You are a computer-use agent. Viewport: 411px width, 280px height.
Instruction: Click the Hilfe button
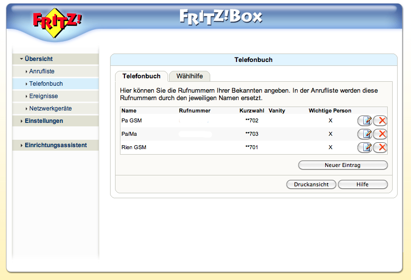363,184
